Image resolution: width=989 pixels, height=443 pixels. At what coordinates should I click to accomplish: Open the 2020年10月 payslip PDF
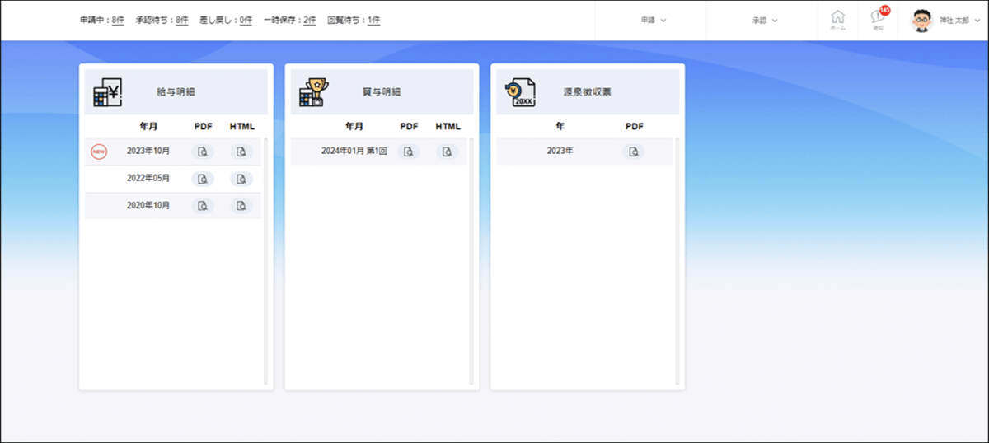tap(203, 206)
